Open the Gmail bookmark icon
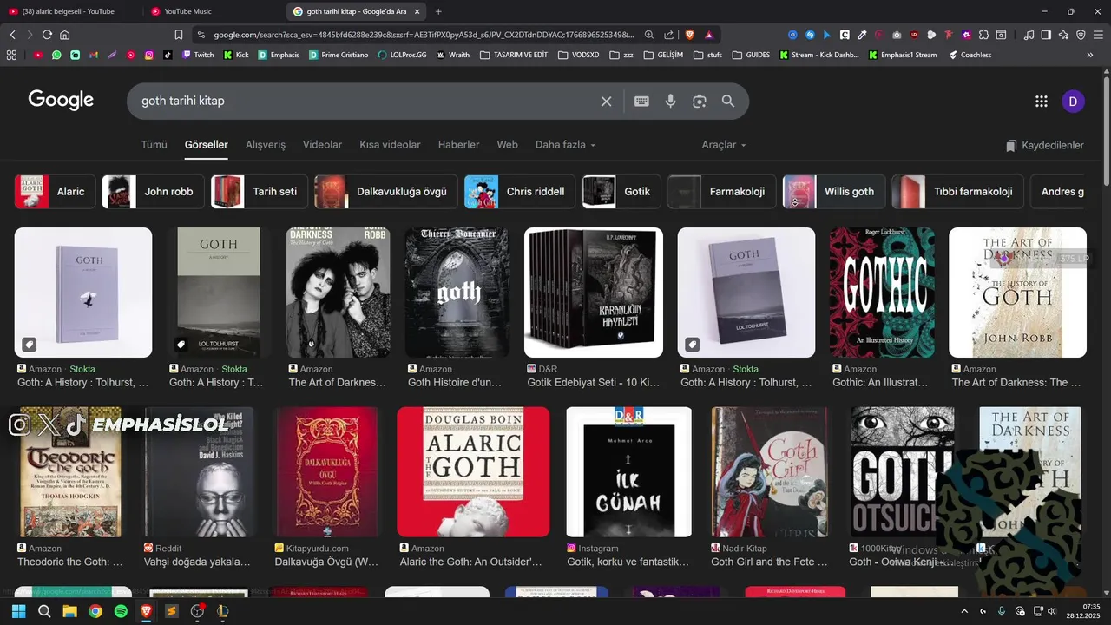Screen dimensions: 1111x625 tap(94, 55)
